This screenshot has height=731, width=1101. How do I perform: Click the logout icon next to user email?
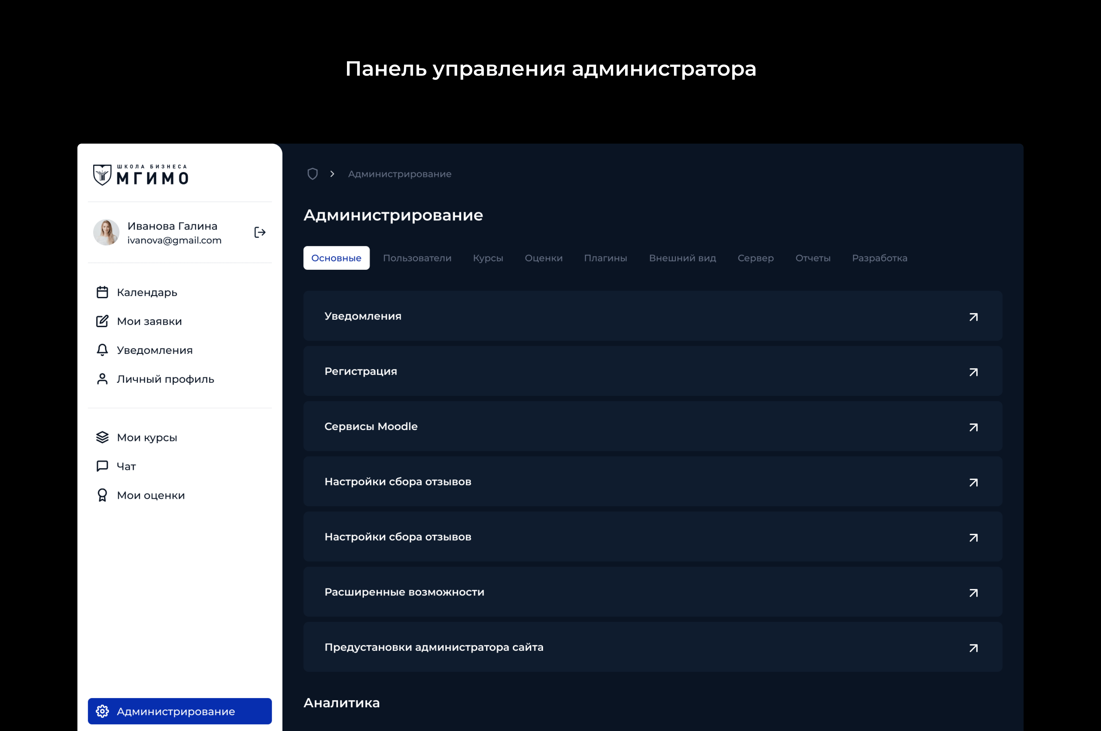click(x=260, y=232)
